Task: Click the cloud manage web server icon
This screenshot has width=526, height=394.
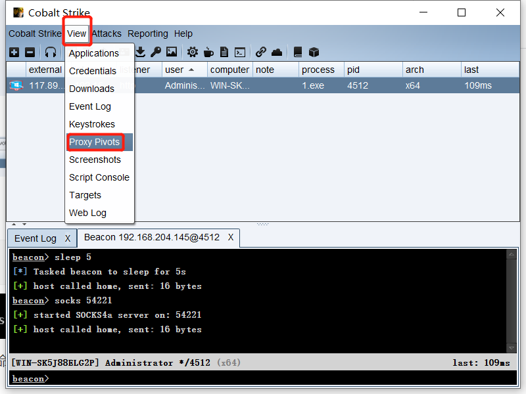Action: coord(277,53)
